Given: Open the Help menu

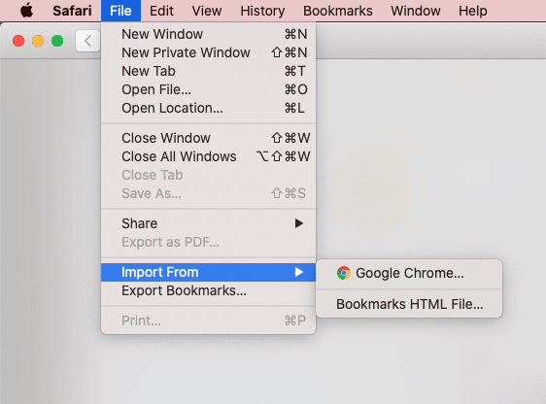Looking at the screenshot, I should pos(472,11).
